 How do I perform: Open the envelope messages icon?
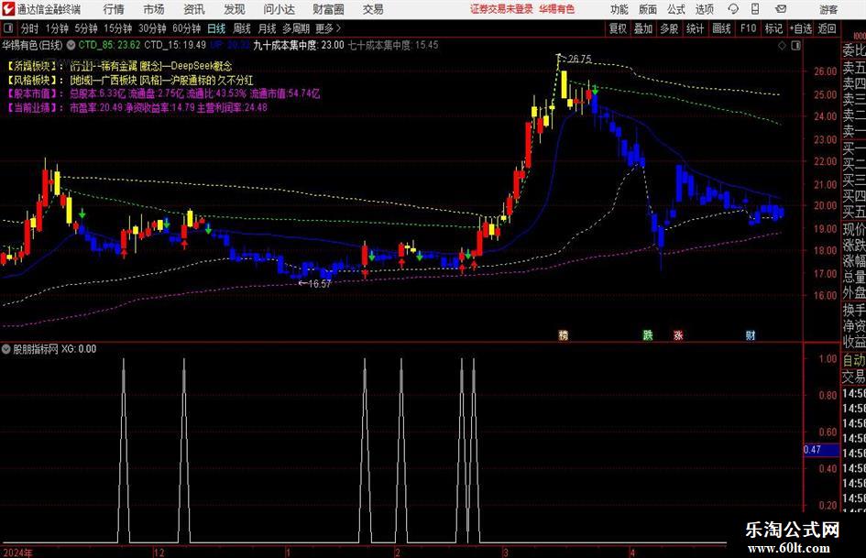(x=781, y=9)
